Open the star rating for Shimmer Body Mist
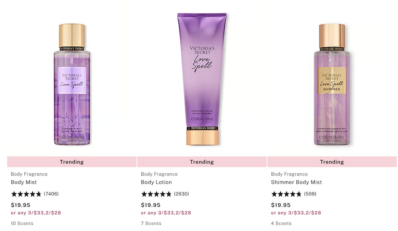Image resolution: width=398 pixels, height=231 pixels. tap(286, 194)
